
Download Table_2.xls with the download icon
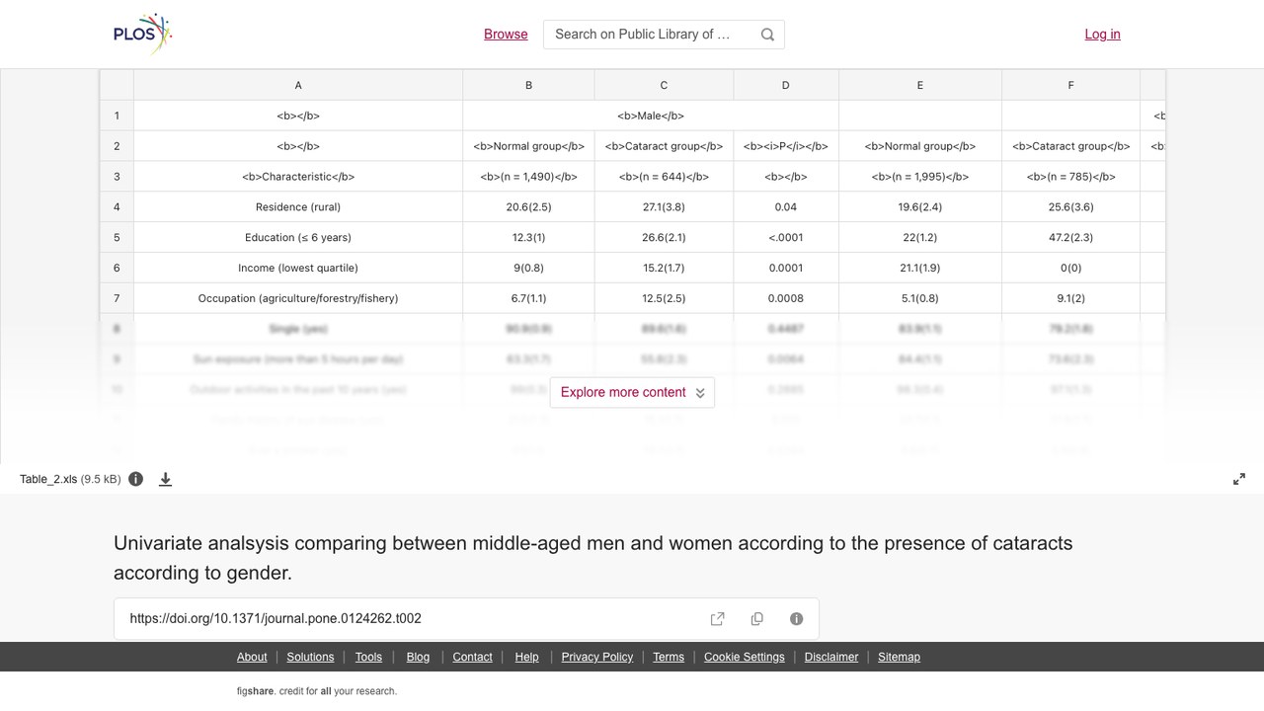click(x=166, y=479)
